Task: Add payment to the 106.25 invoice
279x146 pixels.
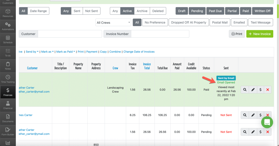Action: click(x=260, y=115)
